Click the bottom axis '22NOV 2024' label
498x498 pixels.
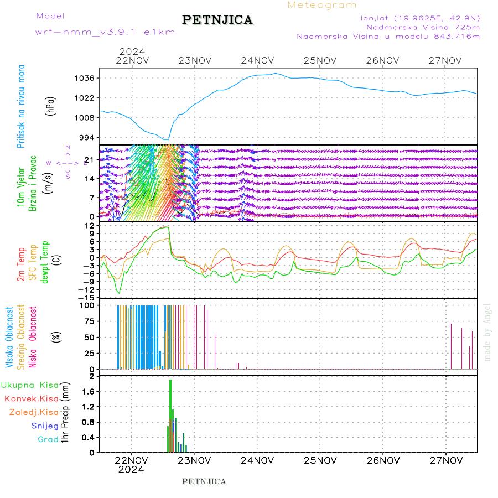pos(131,465)
